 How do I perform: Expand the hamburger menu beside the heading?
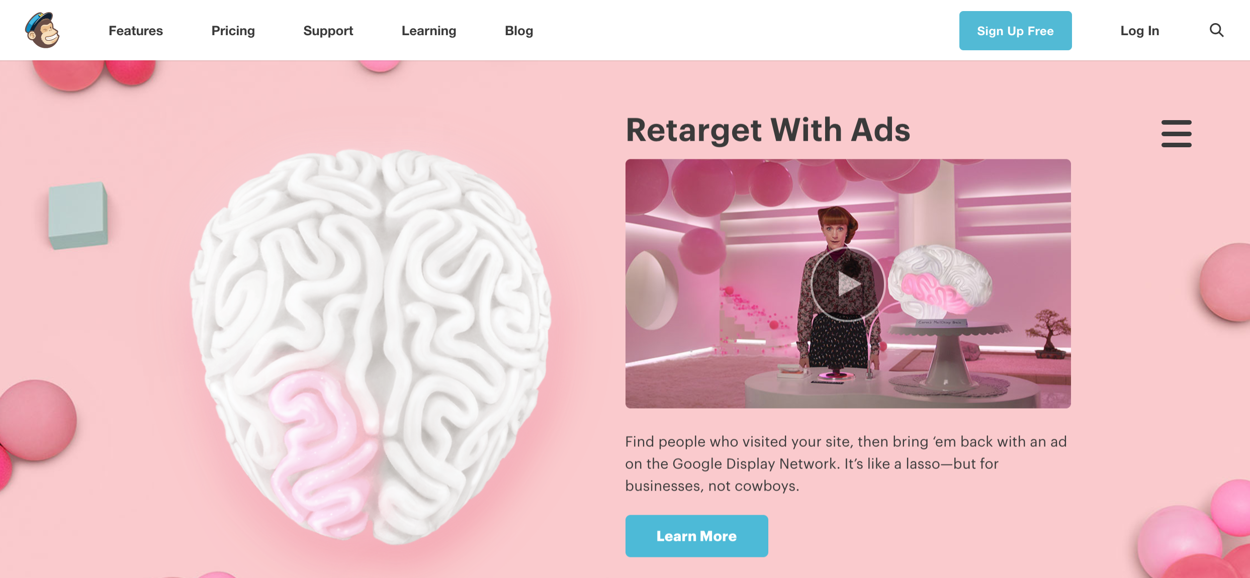coord(1176,133)
